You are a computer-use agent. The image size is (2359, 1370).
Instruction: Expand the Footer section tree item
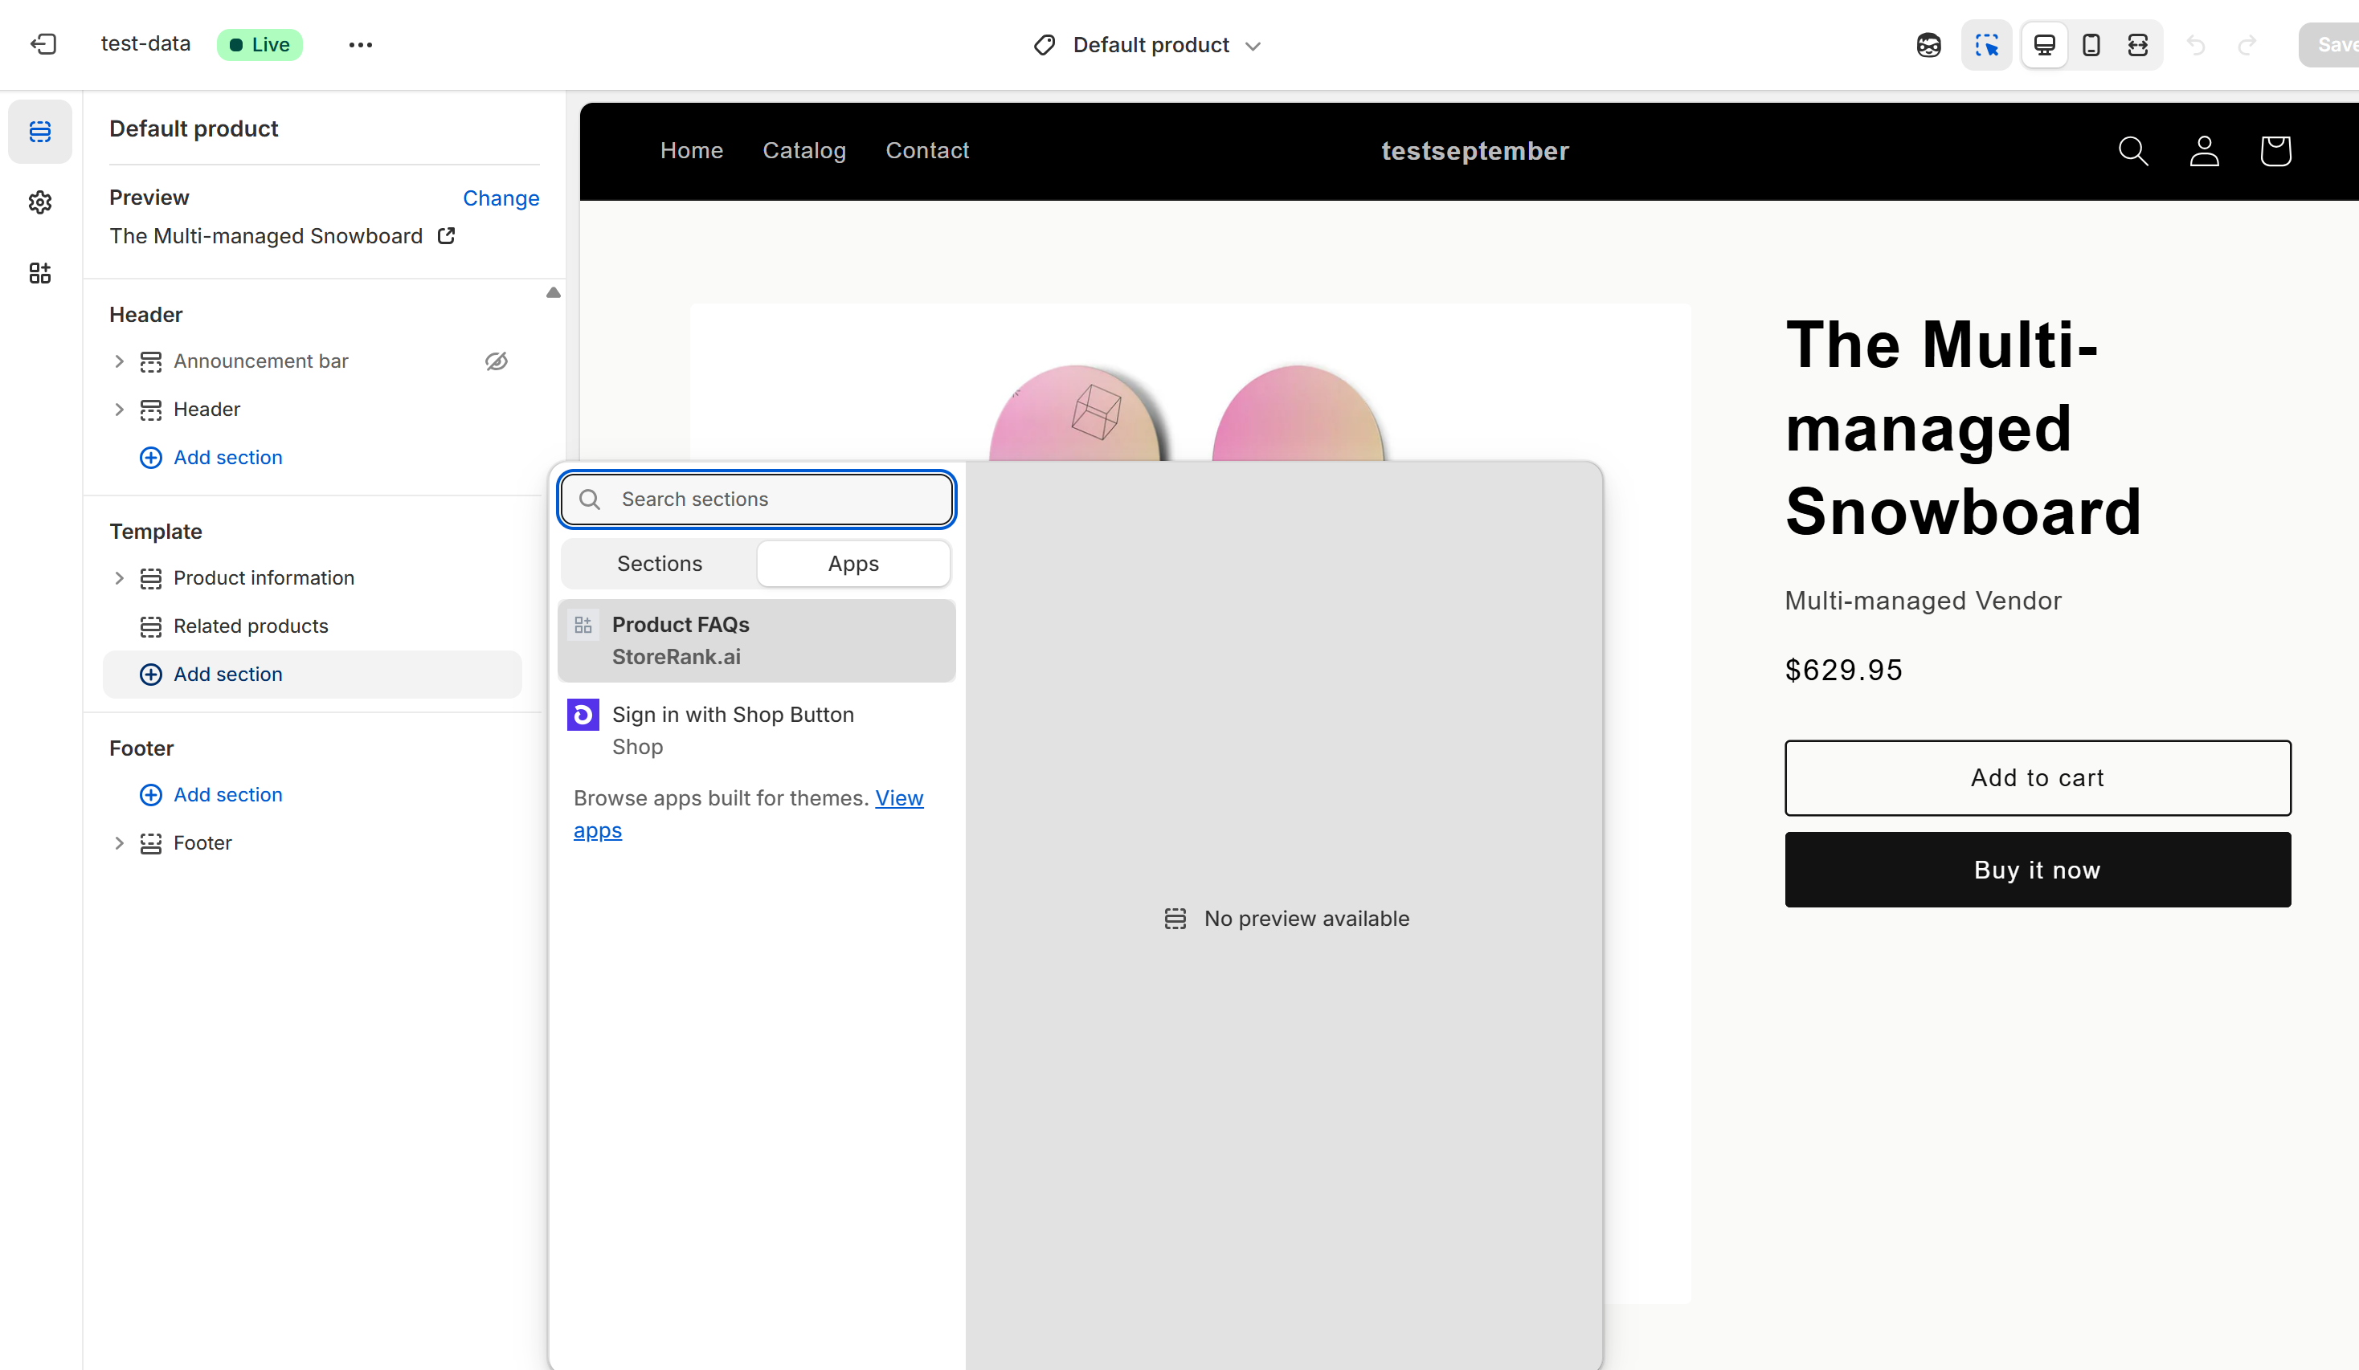pyautogui.click(x=119, y=843)
